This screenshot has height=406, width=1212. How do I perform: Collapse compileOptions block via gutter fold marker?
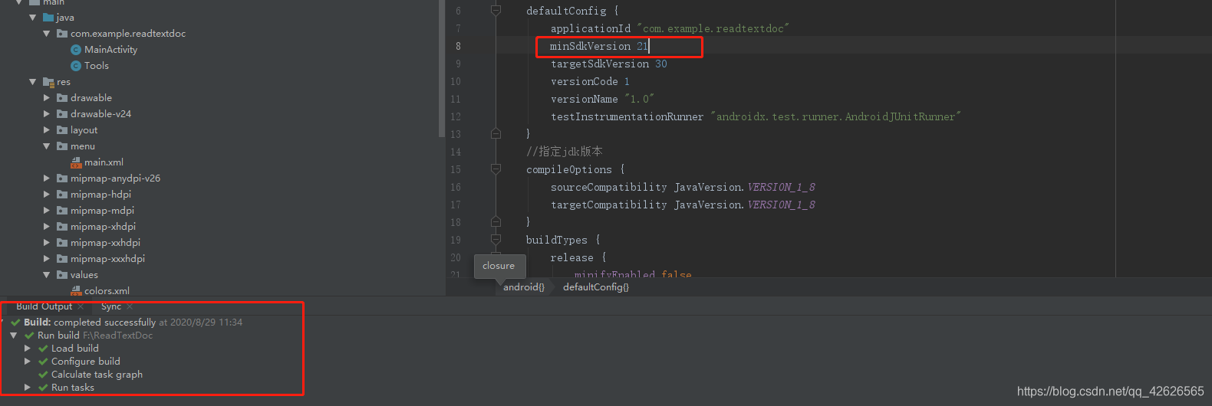point(496,169)
